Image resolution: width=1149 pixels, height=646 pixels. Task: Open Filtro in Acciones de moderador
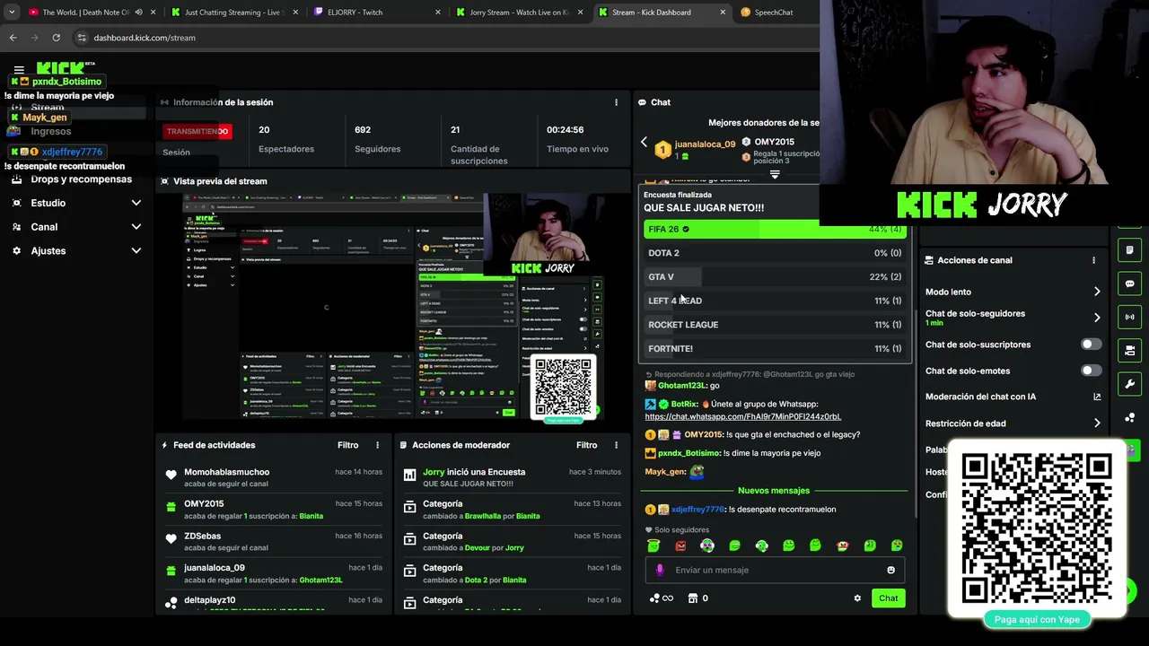point(586,445)
